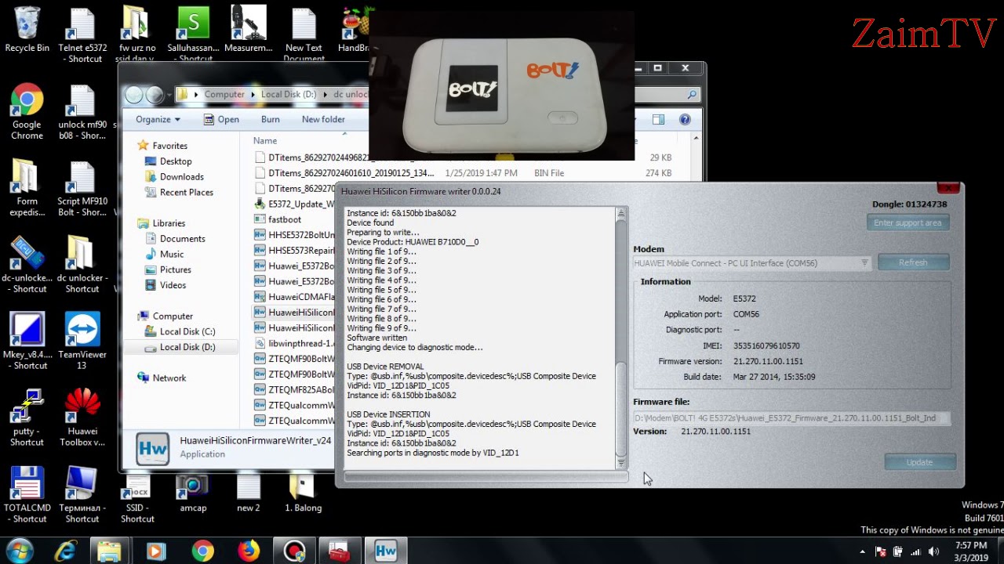Click the Firmware file path field
1004x564 pixels.
pyautogui.click(x=791, y=418)
